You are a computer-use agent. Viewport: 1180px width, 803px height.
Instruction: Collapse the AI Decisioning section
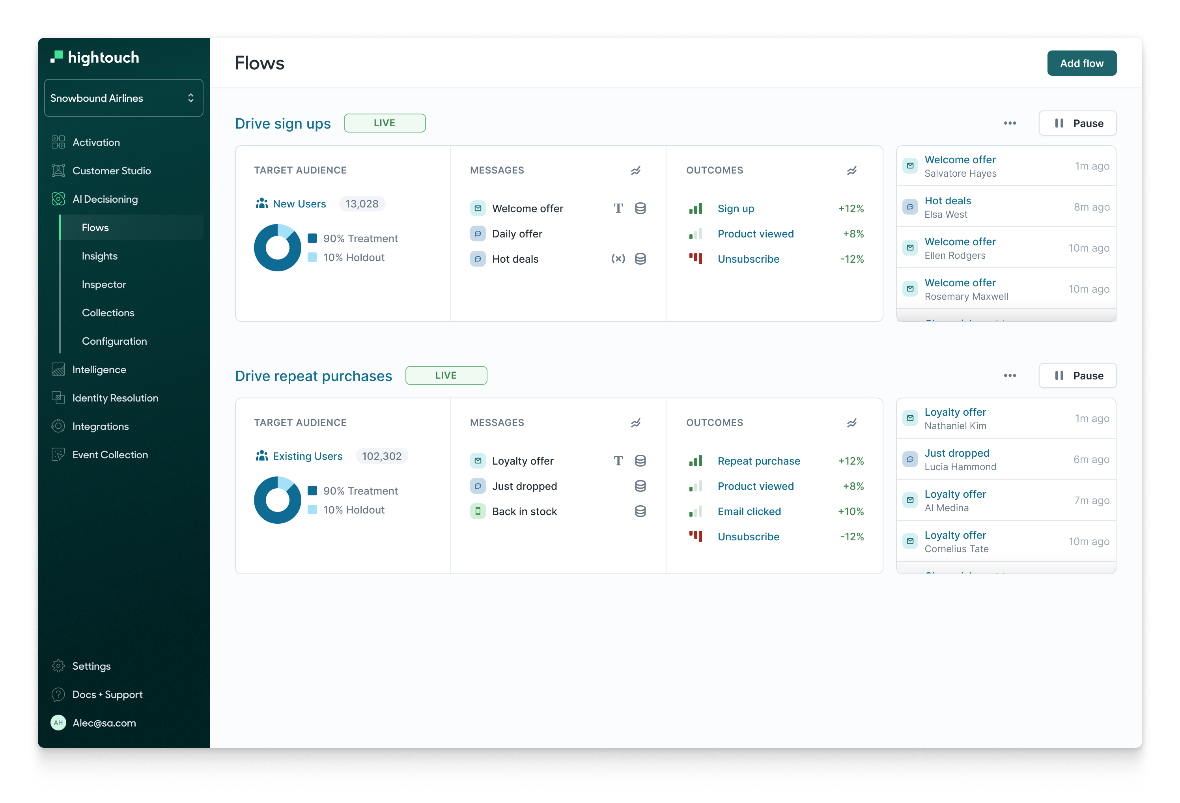pyautogui.click(x=105, y=199)
